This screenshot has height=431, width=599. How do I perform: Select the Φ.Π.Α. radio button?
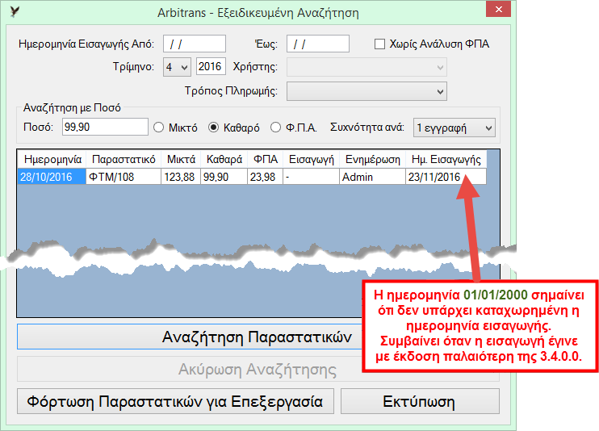click(x=275, y=128)
